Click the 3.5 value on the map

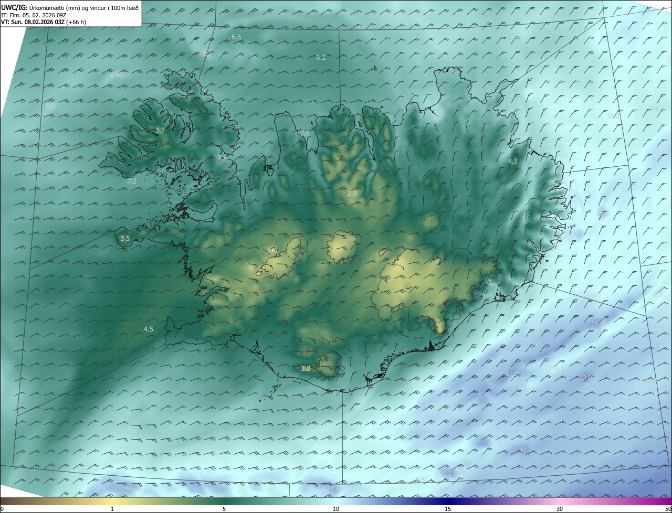(x=125, y=238)
